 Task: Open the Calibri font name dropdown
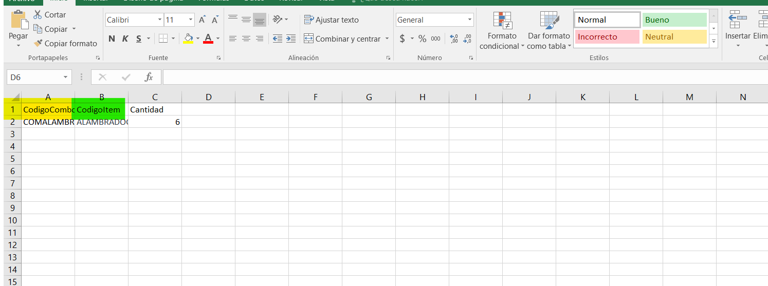click(x=159, y=20)
